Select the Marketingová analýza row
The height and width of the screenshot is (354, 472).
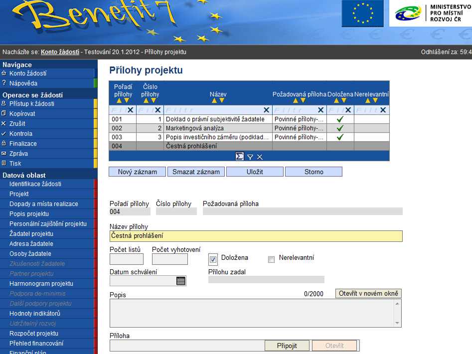click(x=249, y=128)
